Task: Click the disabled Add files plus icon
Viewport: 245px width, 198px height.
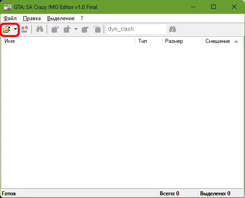Action: 67,29
